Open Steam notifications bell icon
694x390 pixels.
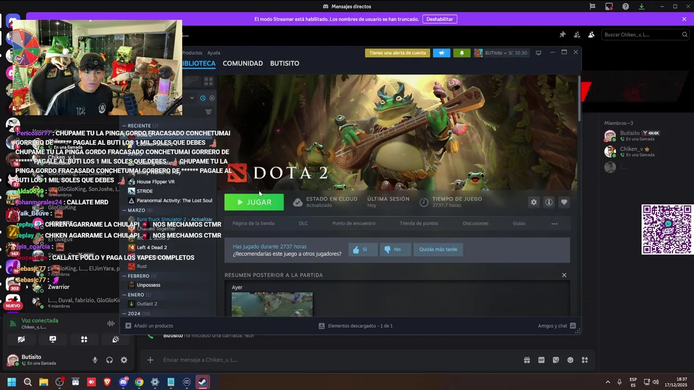click(462, 53)
